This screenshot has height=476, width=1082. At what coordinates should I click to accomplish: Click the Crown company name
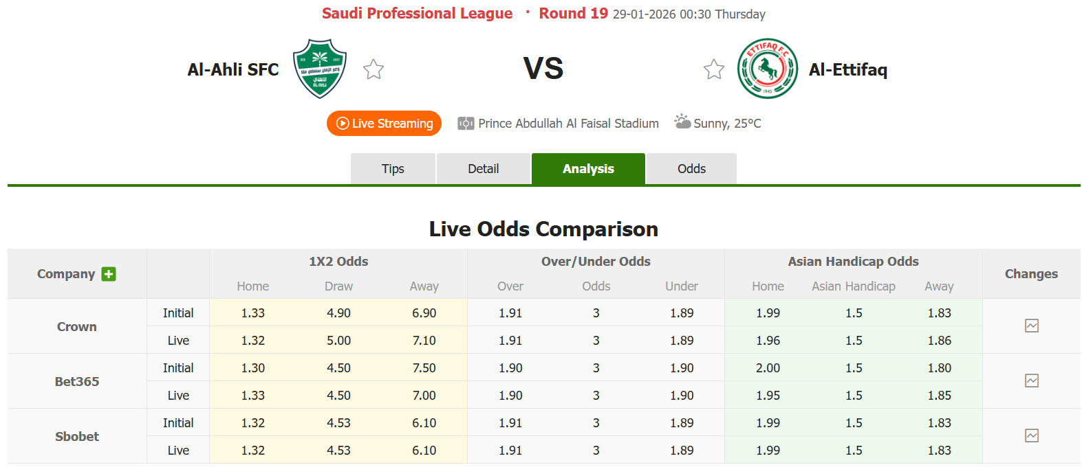[76, 326]
